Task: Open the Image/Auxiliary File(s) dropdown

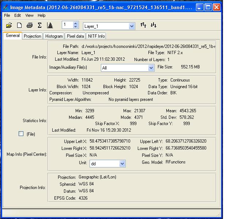Action: [151, 68]
